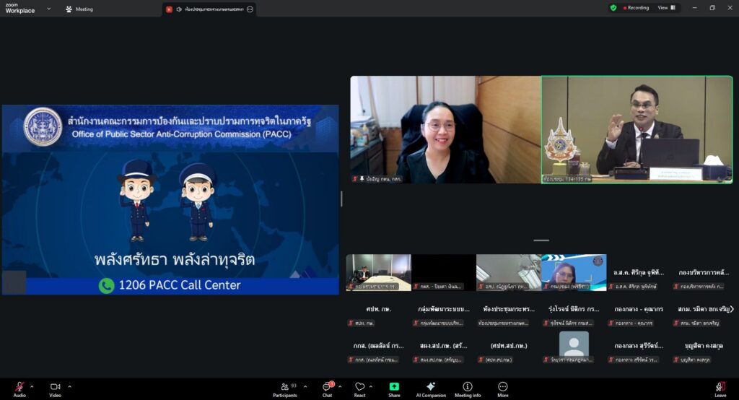Show Meeting info details

pos(468,388)
